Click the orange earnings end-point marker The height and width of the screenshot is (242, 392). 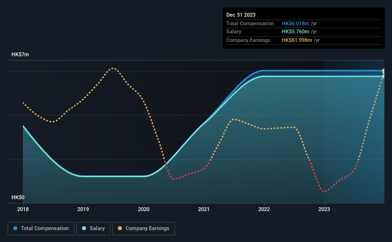coord(383,71)
